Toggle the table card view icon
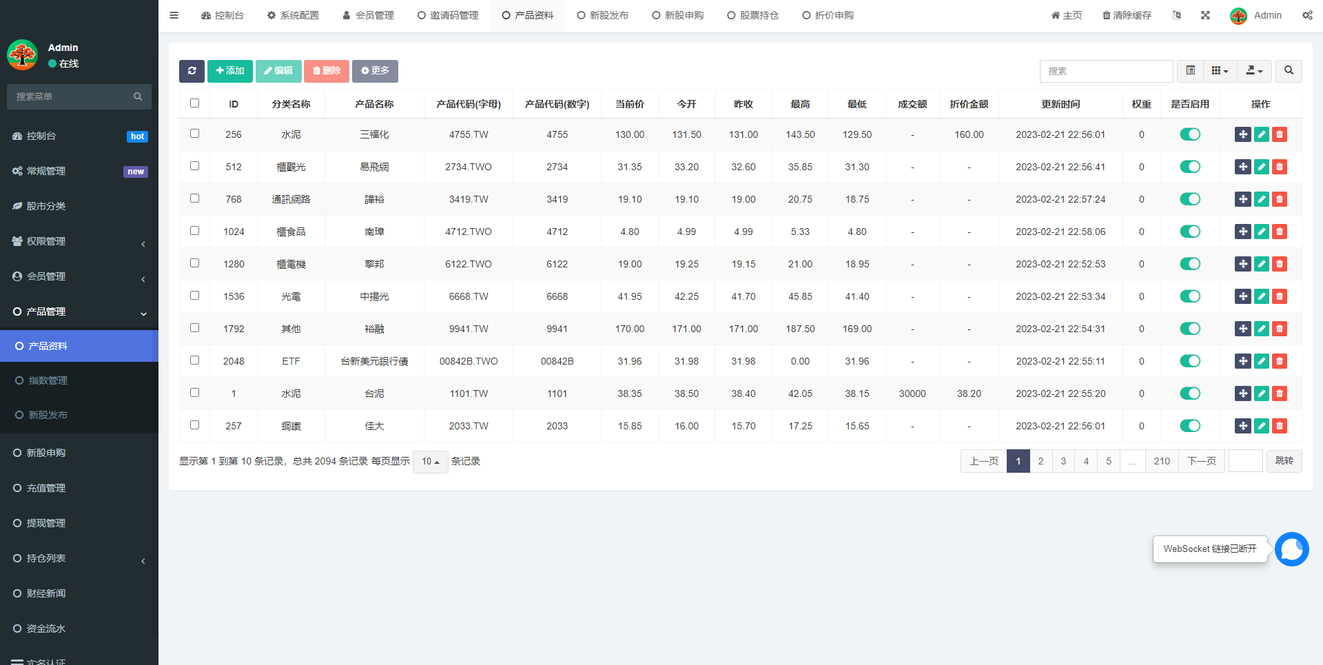This screenshot has width=1323, height=665. [x=1190, y=71]
